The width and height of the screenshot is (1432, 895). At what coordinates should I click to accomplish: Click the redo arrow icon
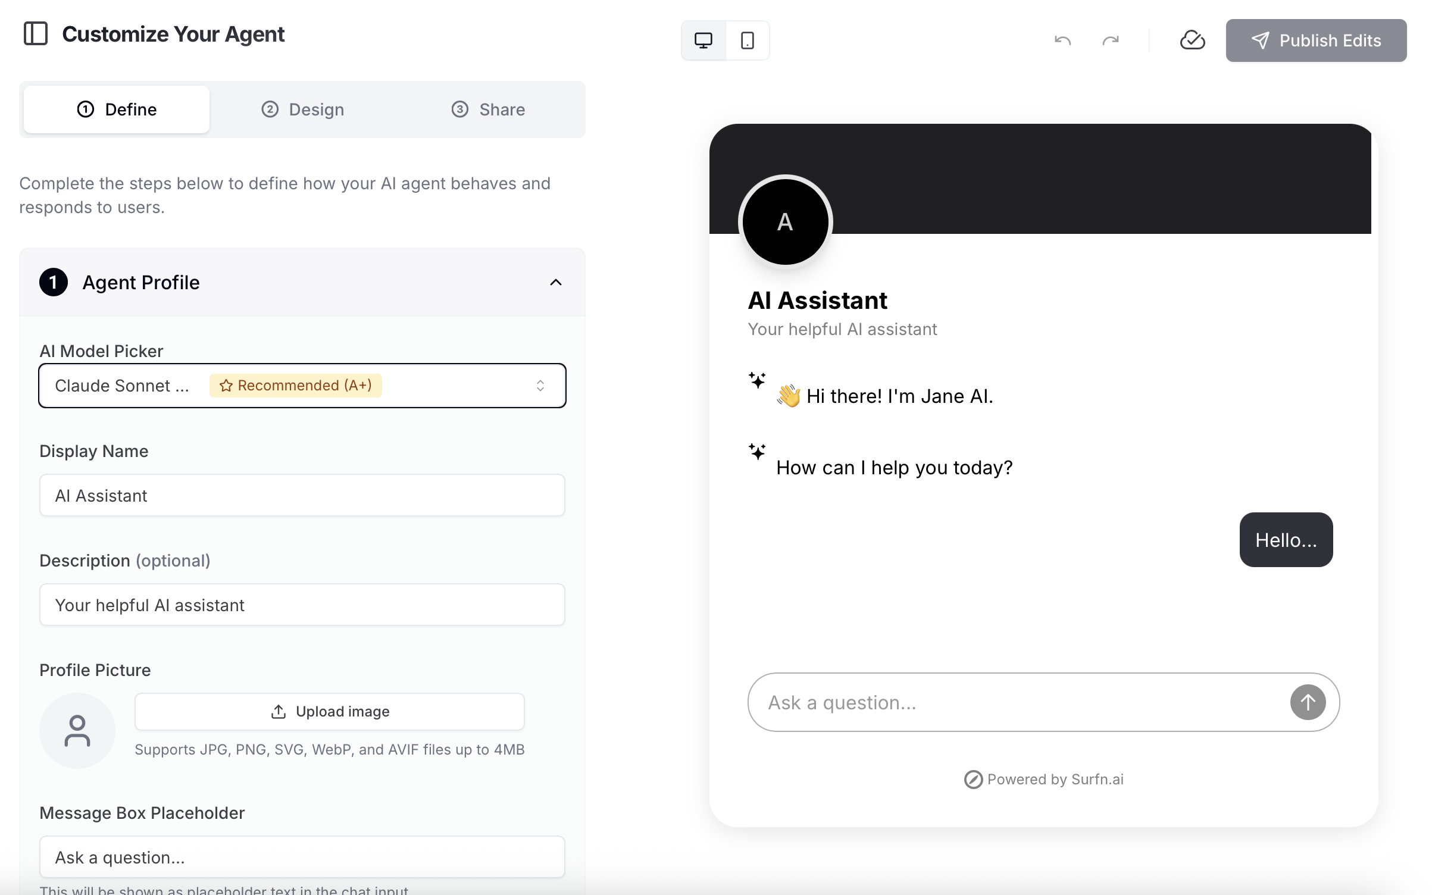[1111, 40]
